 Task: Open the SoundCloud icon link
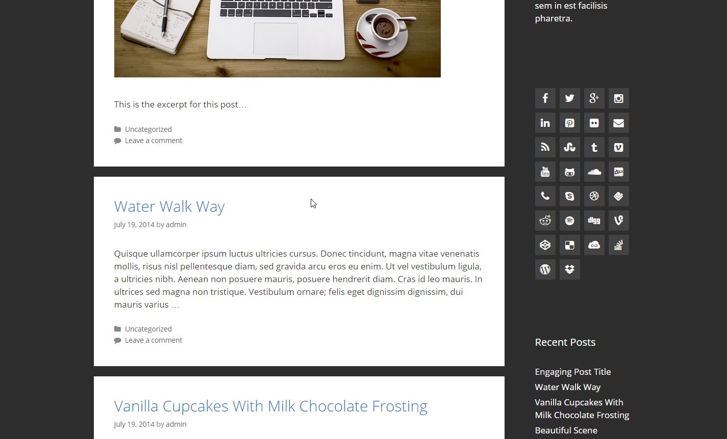click(x=594, y=172)
